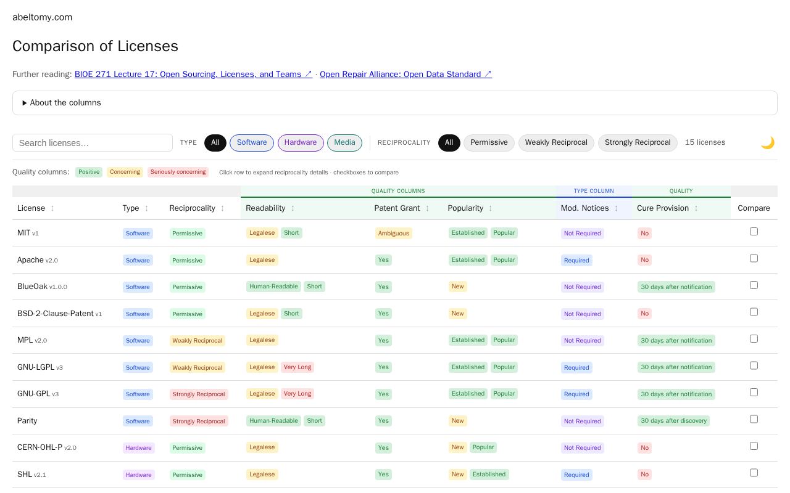Check the compare box for Apache
This screenshot has width=790, height=493.
(754, 258)
